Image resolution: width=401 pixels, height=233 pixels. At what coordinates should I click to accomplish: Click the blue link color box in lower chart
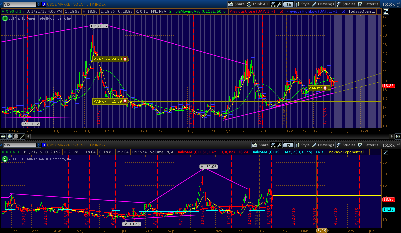click(44, 145)
